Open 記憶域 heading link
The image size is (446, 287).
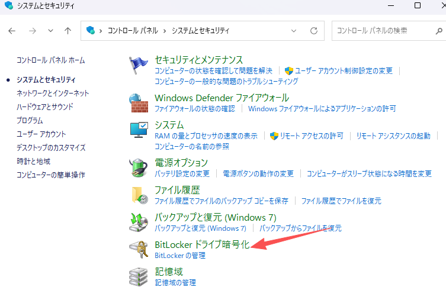click(x=169, y=272)
